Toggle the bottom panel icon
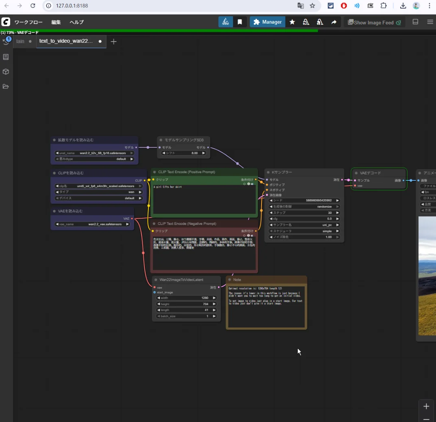436x422 pixels. [x=415, y=22]
